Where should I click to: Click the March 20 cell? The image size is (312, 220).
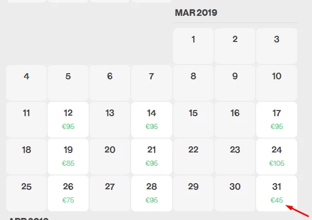coord(110,156)
